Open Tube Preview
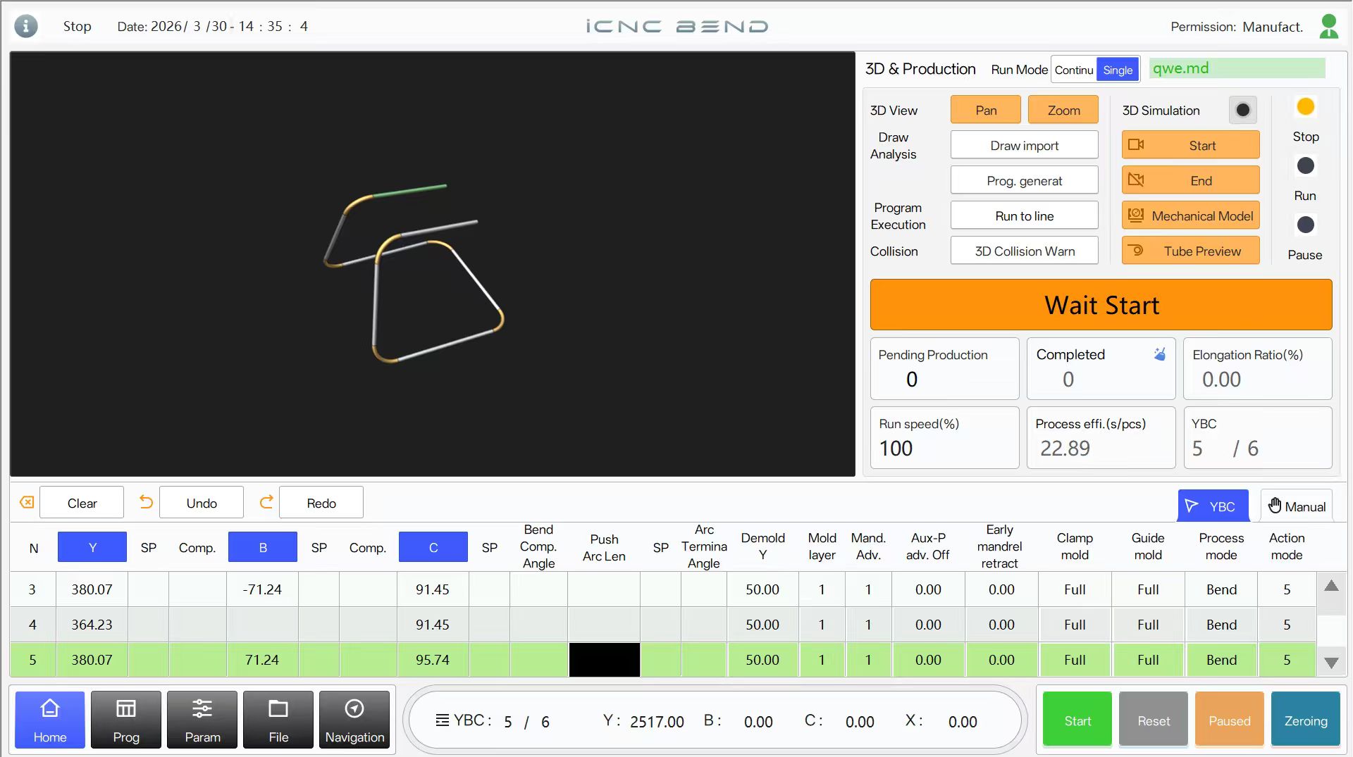 [1190, 251]
